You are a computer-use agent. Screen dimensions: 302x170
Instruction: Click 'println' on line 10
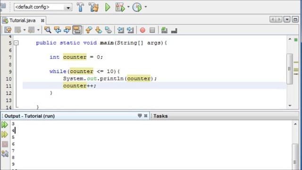(x=112, y=79)
